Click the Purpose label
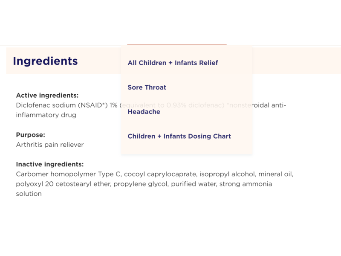 click(x=30, y=135)
